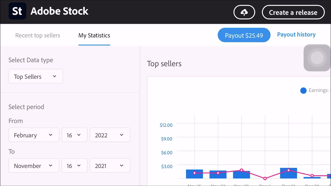Click the tallest blue earnings bar in chart
This screenshot has height=186, width=331.
pos(288,173)
